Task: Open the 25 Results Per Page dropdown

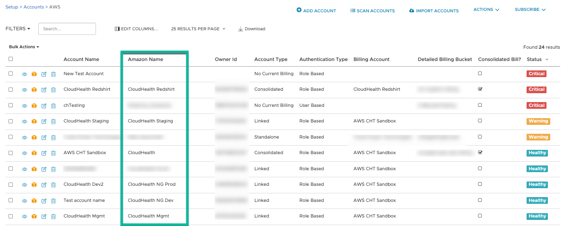Action: click(x=198, y=29)
